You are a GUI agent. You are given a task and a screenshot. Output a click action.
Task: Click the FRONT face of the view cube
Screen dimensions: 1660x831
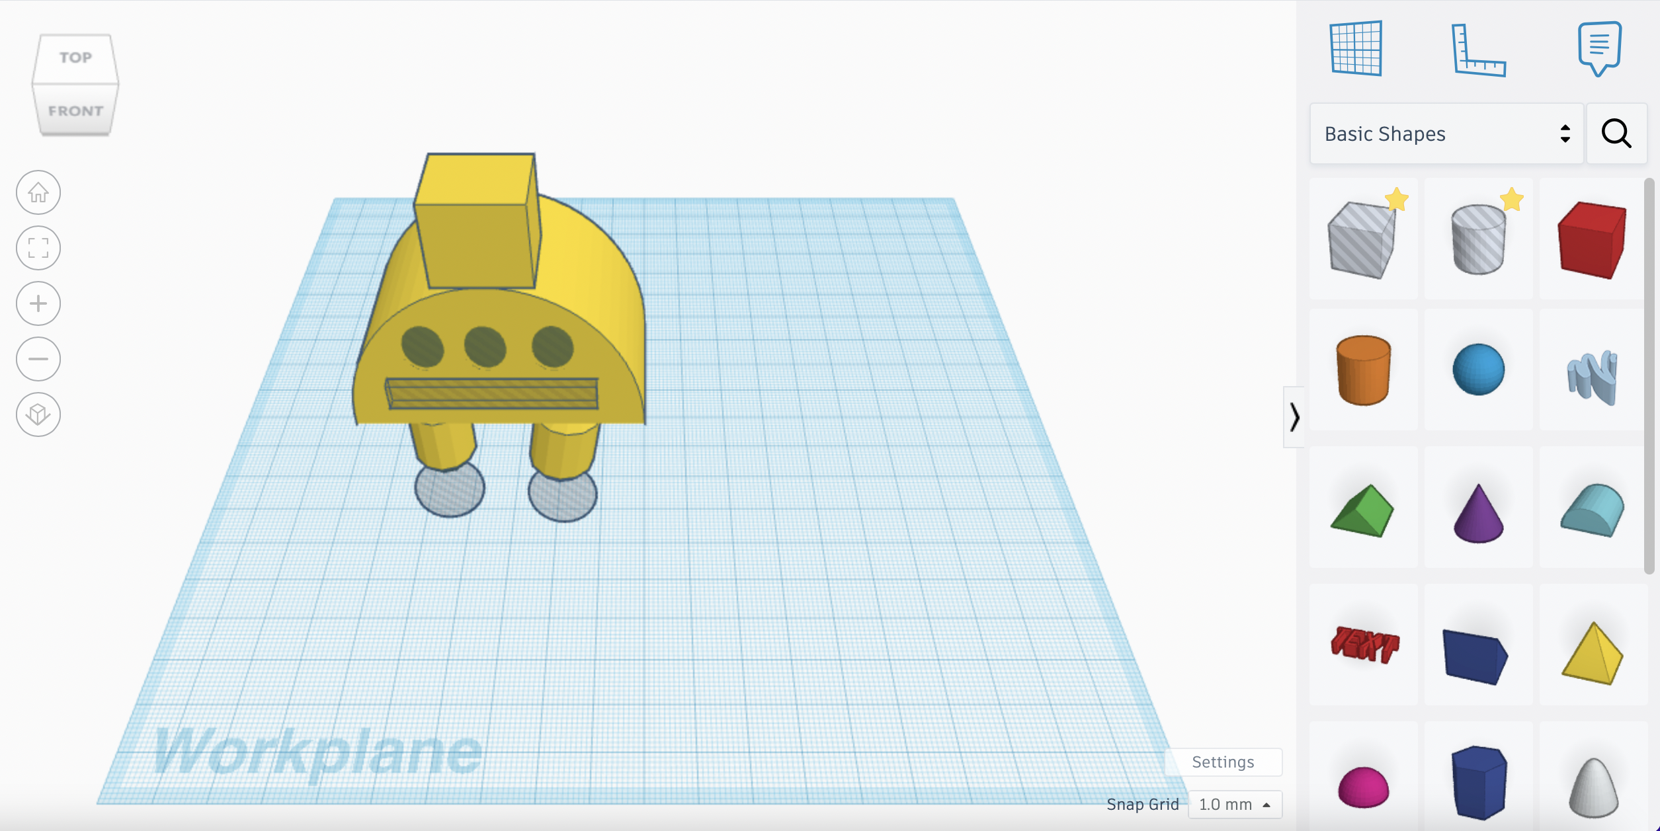tap(75, 111)
